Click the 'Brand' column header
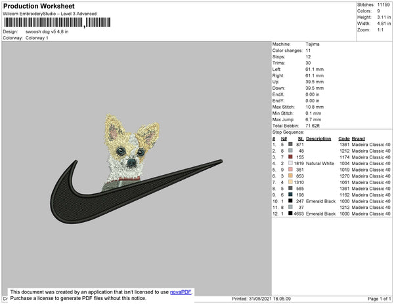Image resolution: width=394 pixels, height=304 pixels. click(x=359, y=139)
